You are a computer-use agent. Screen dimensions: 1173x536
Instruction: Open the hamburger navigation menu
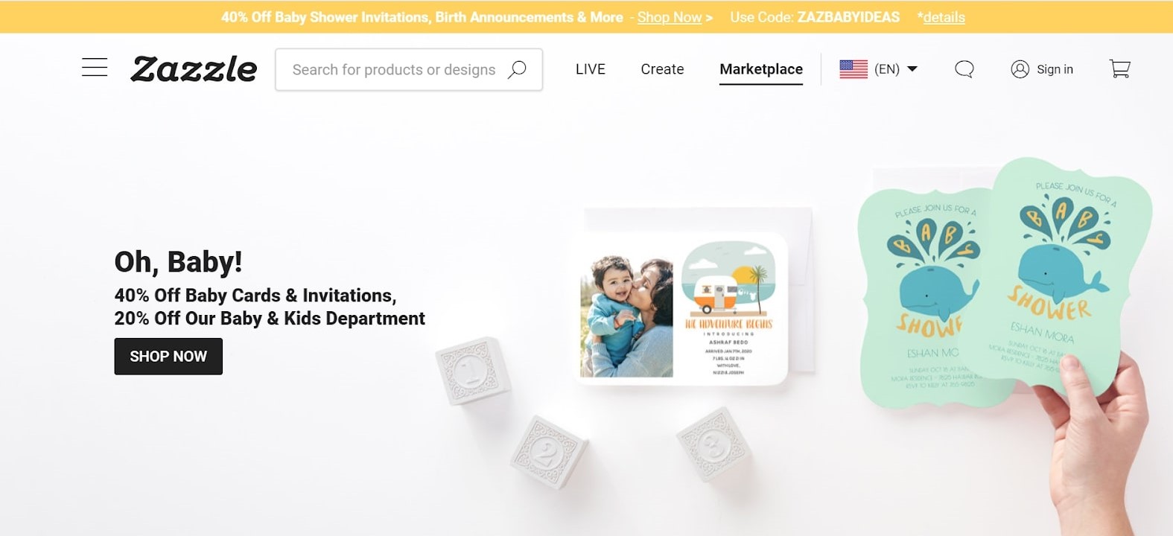pyautogui.click(x=95, y=68)
